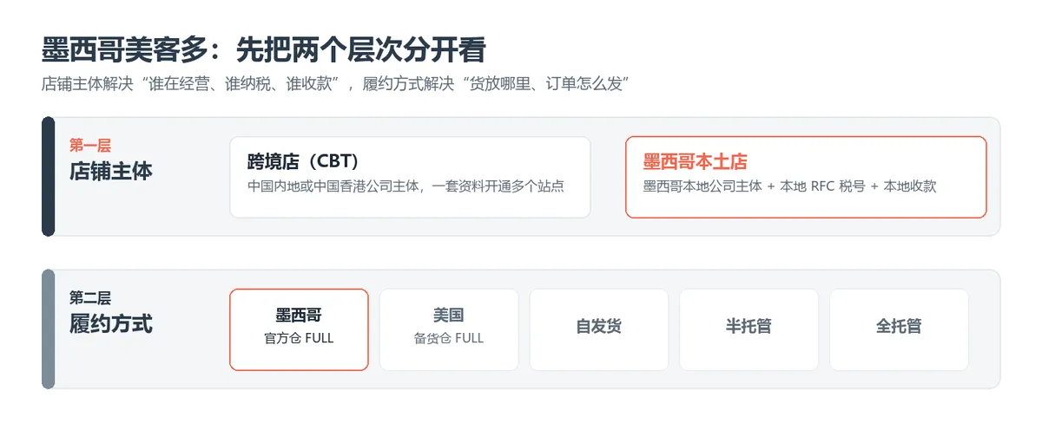Screen dimensions: 1042x430
Task: Pick the 自发货 fulfillment option
Action: (599, 329)
